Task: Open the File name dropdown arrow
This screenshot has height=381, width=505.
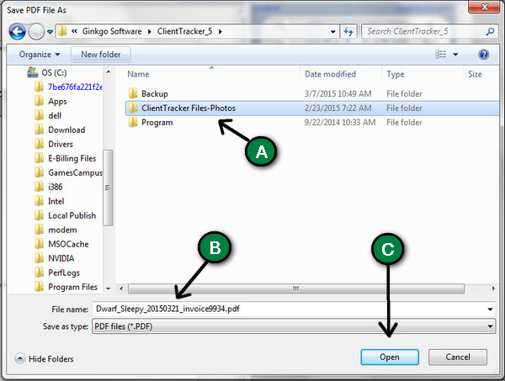Action: pyautogui.click(x=490, y=310)
